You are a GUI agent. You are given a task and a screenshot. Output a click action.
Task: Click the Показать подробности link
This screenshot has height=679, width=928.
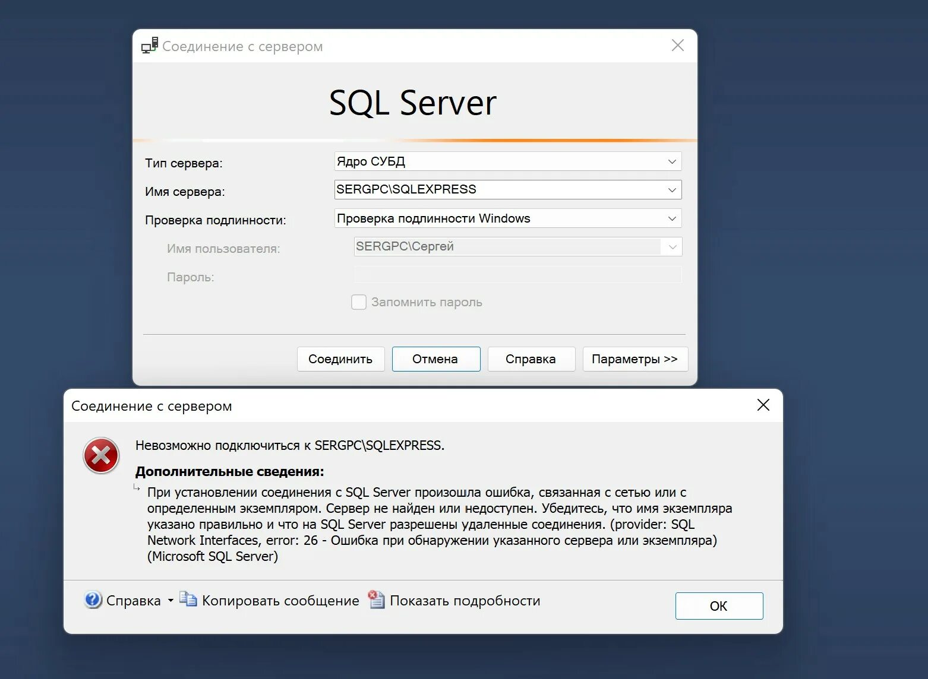[465, 600]
